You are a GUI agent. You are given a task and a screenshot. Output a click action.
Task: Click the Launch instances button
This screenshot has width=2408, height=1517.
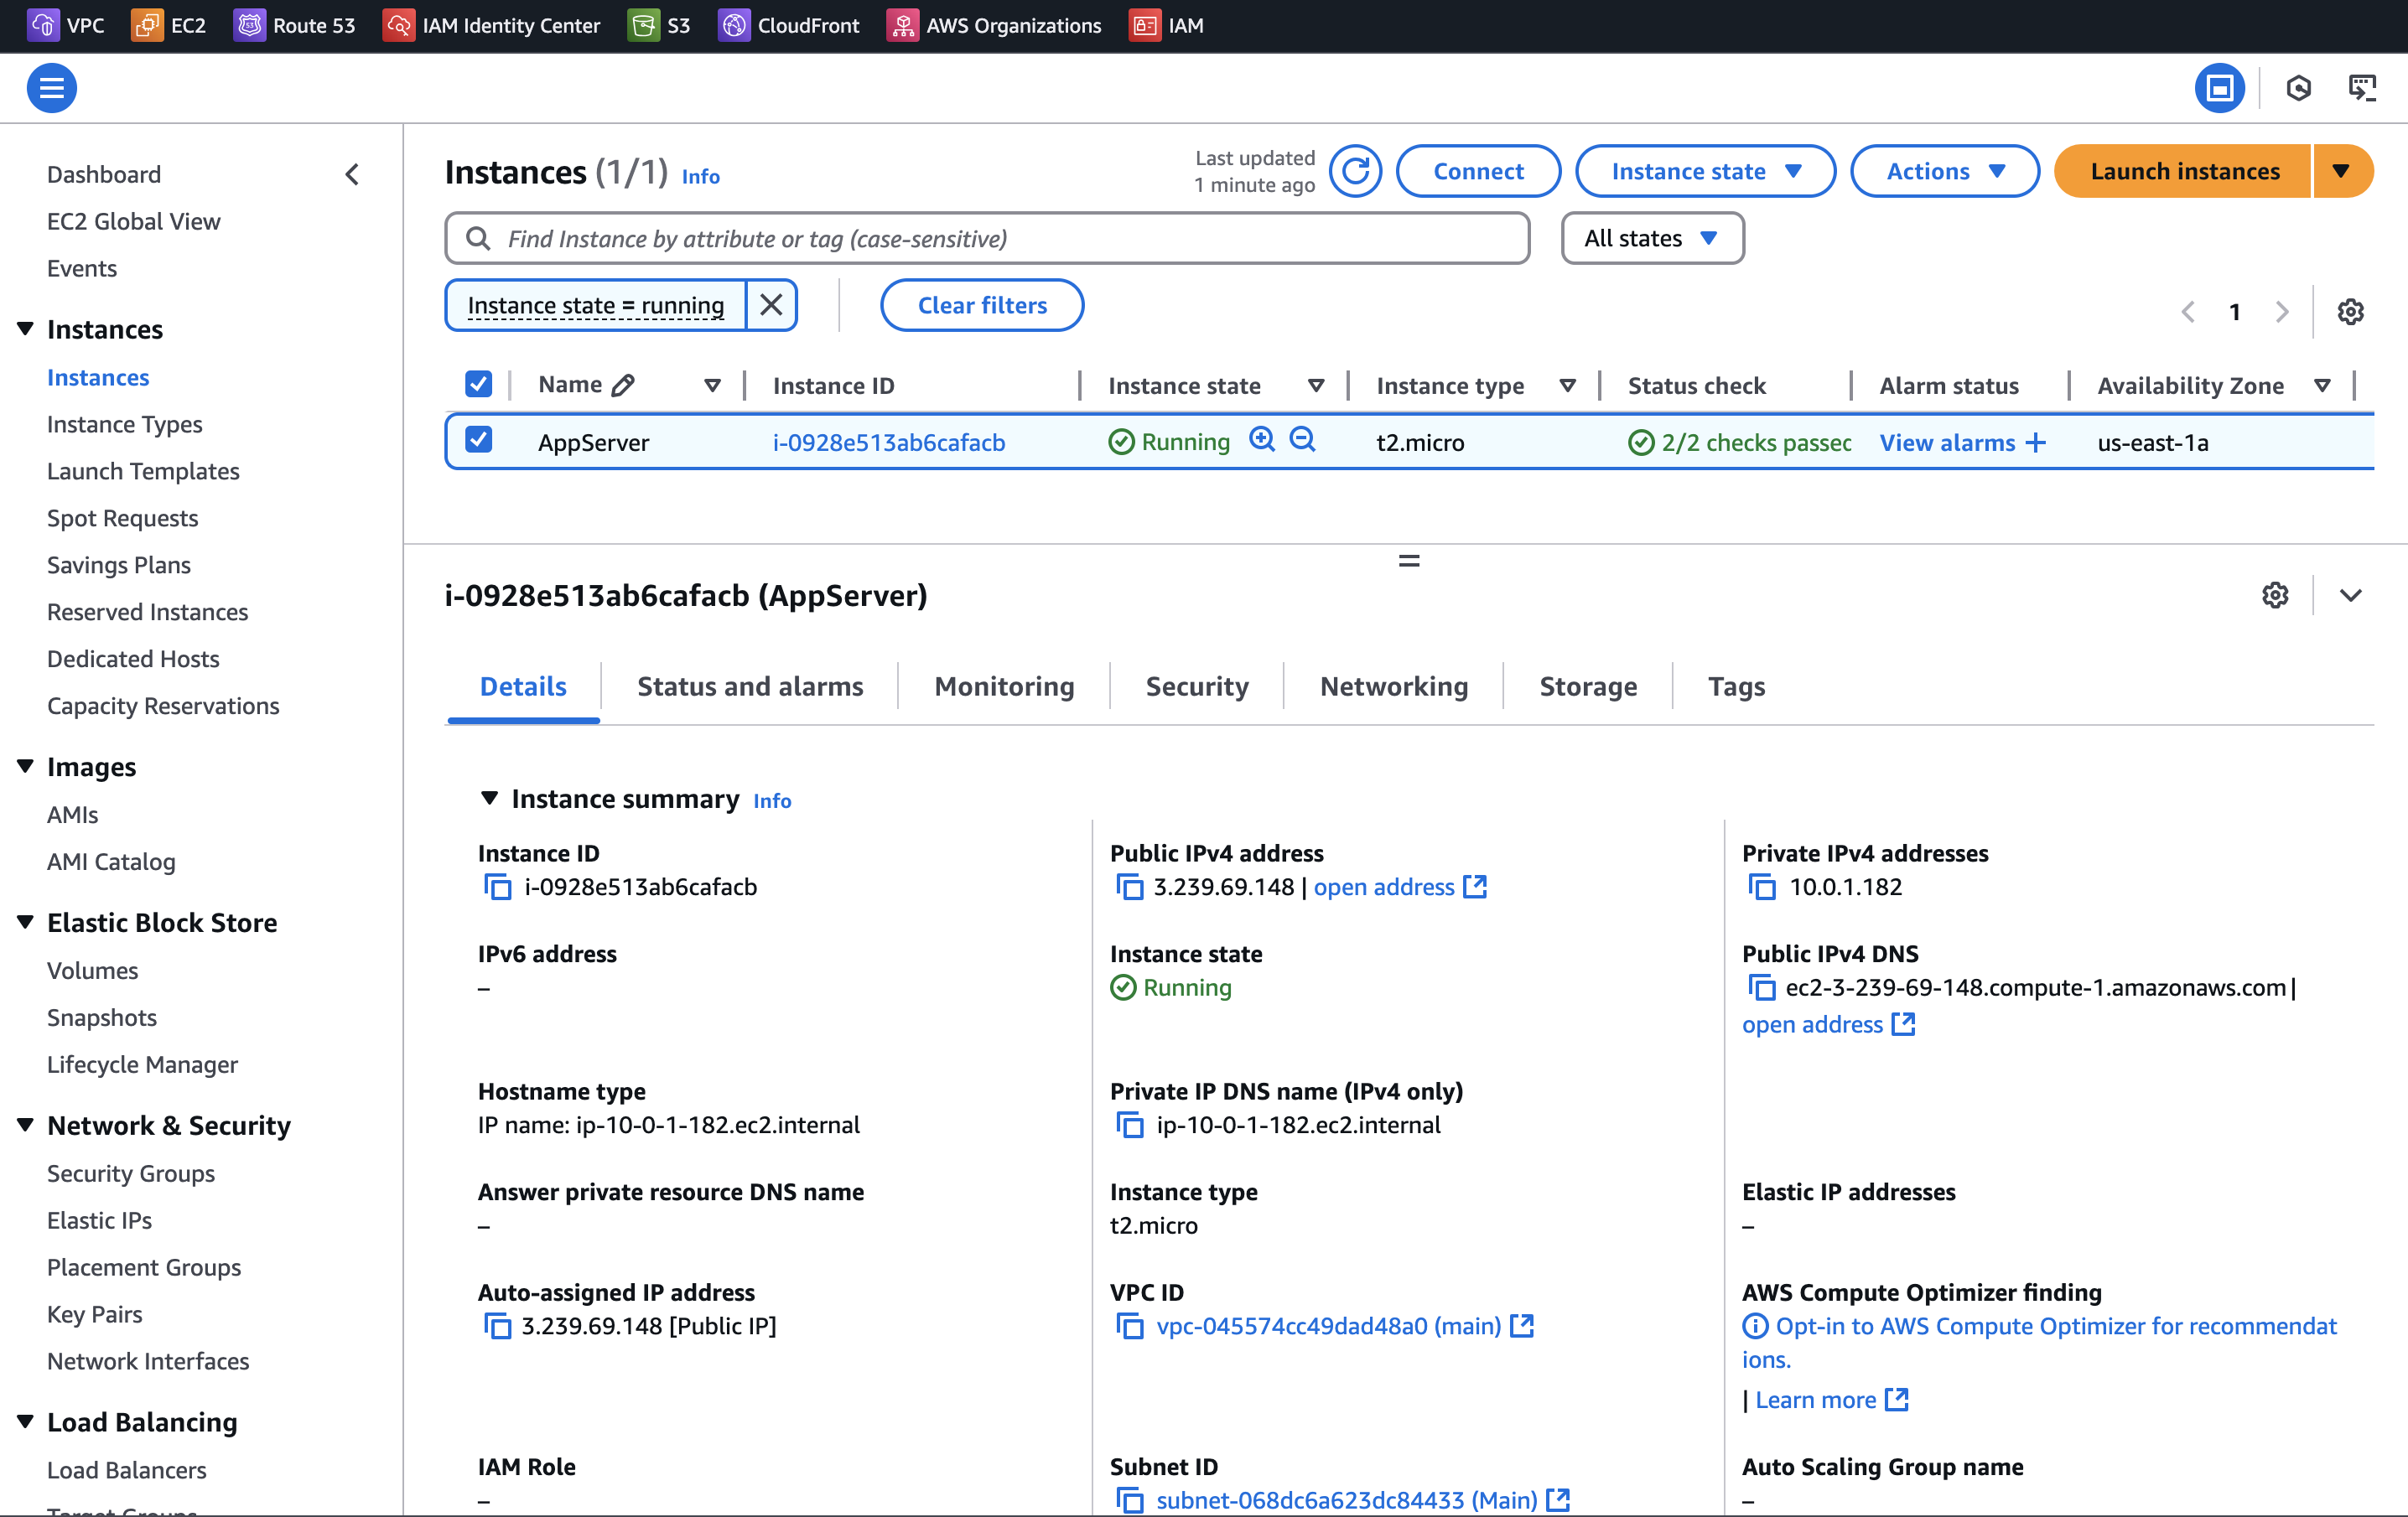point(2184,171)
